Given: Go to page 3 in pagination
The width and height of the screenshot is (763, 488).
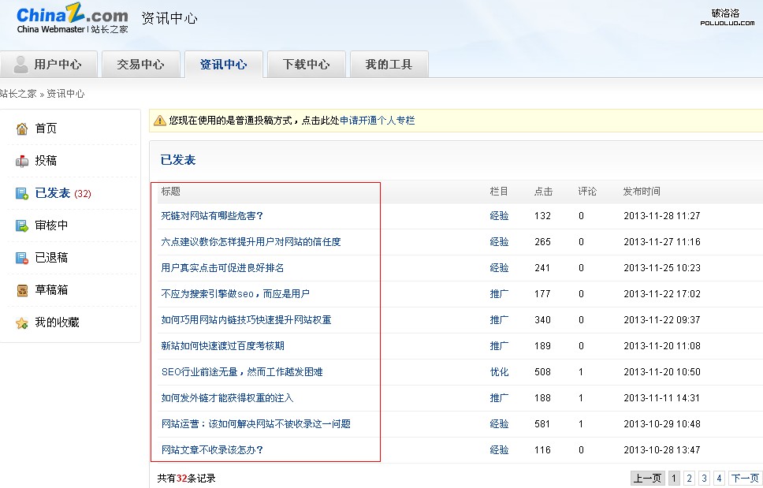Looking at the screenshot, I should [x=704, y=479].
